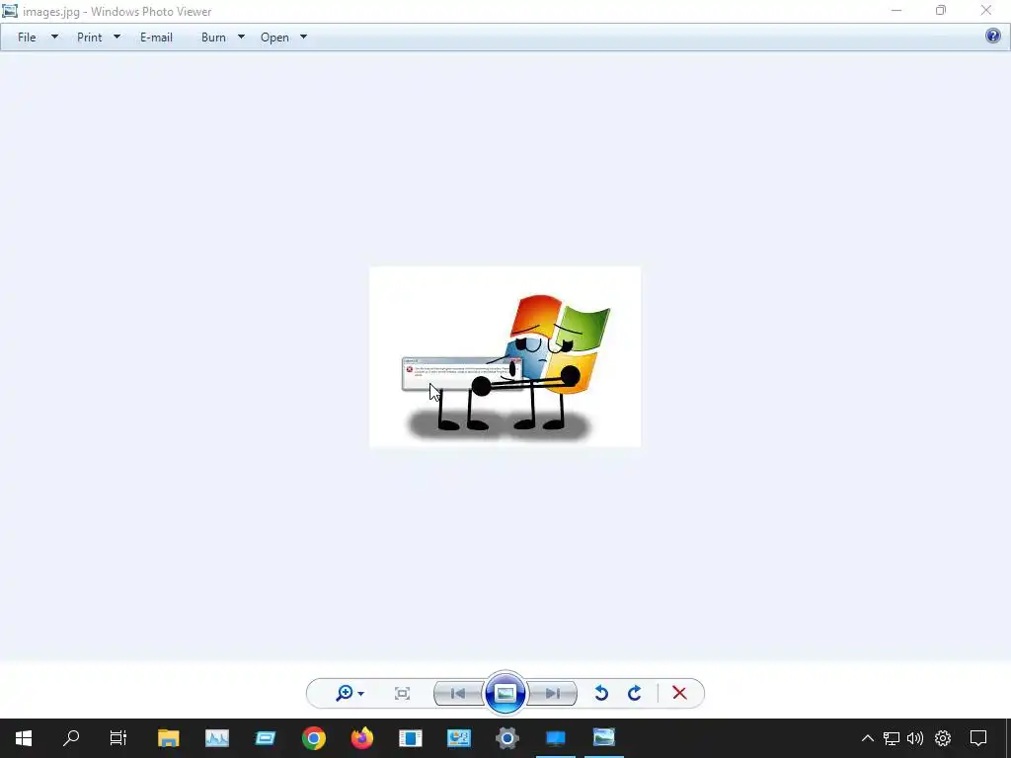Open File Explorer from the taskbar
Image resolution: width=1011 pixels, height=758 pixels.
tap(168, 738)
